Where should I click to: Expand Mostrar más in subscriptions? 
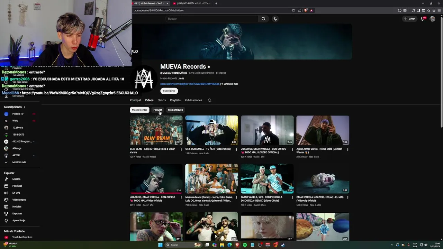coord(19,162)
